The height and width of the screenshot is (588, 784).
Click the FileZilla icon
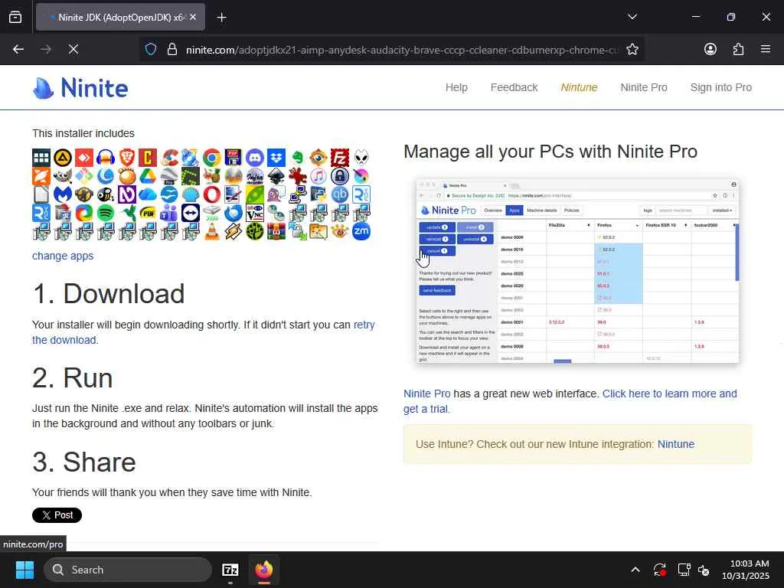point(340,158)
